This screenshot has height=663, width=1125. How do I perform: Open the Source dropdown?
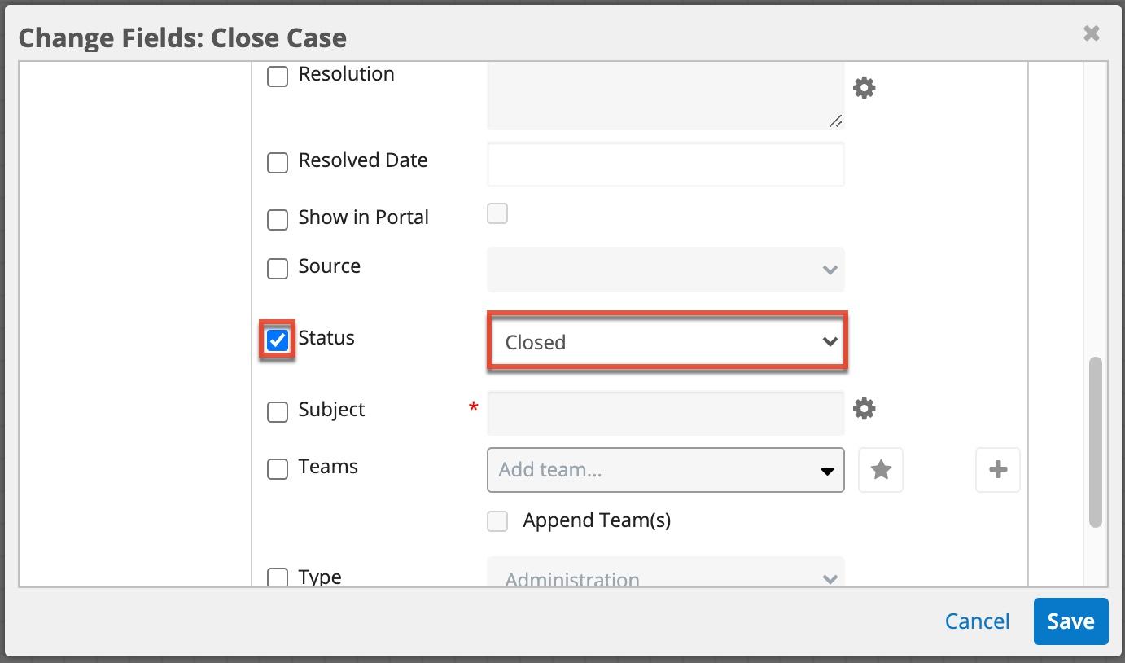pos(665,270)
